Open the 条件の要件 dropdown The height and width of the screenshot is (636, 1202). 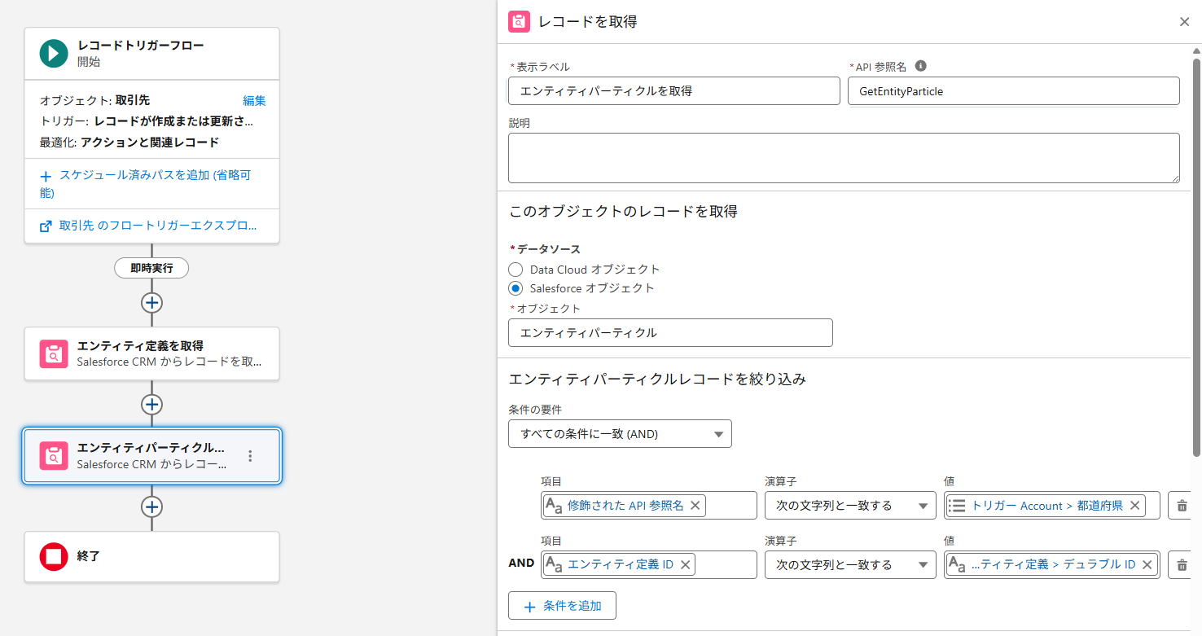(620, 434)
